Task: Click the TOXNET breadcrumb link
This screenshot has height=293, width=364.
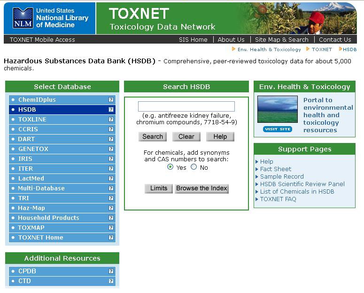Action: pos(322,49)
